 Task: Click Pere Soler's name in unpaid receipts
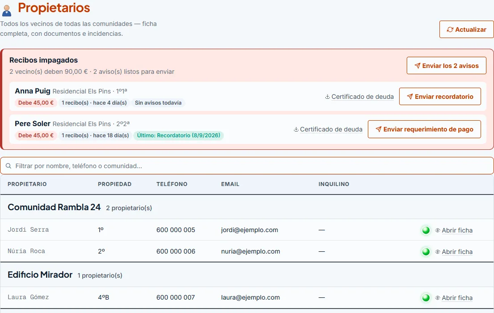33,124
